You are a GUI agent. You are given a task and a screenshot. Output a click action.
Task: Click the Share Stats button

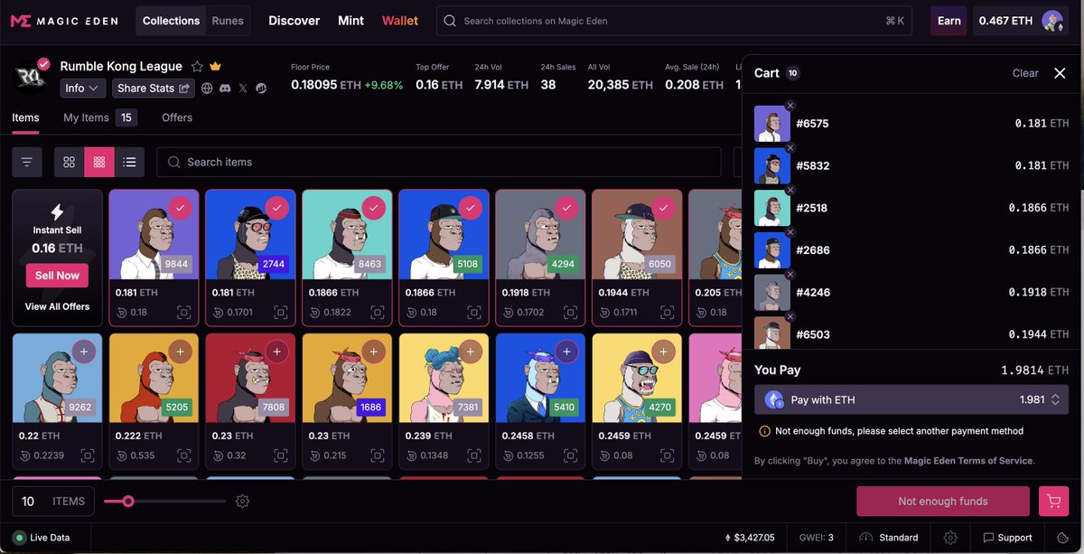coord(154,89)
